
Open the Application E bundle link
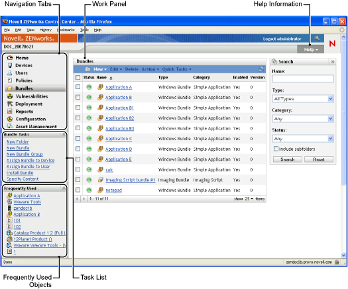coord(119,159)
